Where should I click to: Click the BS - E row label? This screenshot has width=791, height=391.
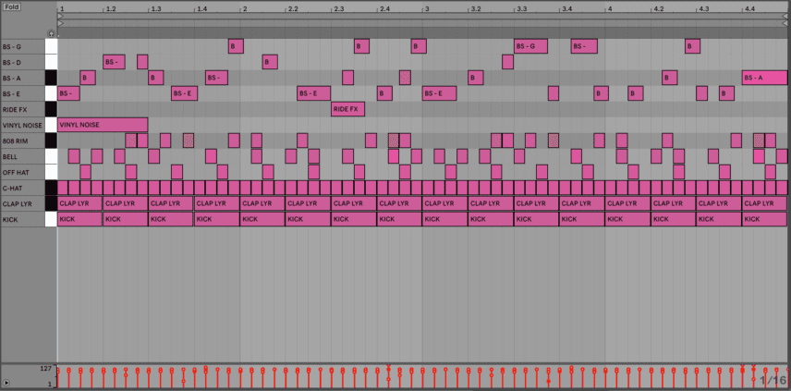click(x=12, y=94)
